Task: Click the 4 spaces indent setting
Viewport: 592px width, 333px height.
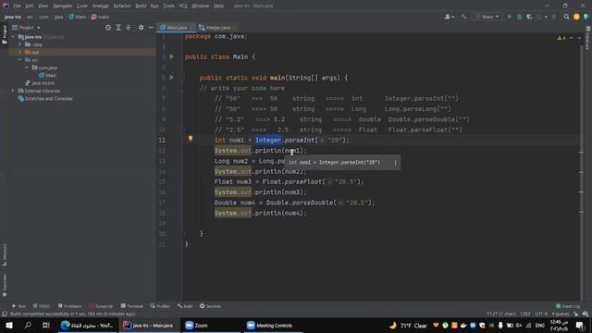Action: pos(561,314)
